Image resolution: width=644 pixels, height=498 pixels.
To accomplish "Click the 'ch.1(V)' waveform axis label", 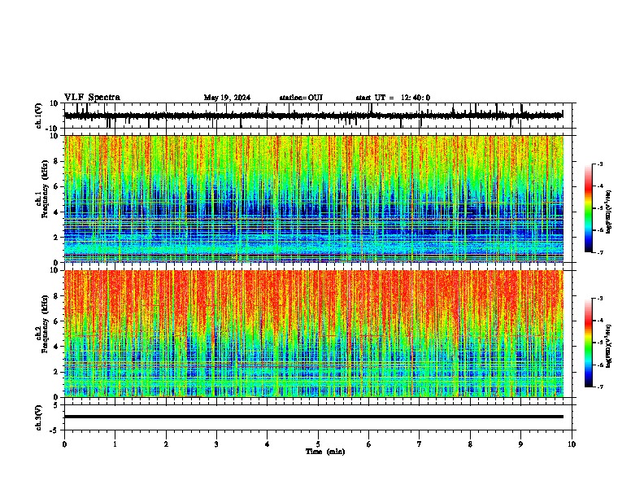I will coord(39,116).
